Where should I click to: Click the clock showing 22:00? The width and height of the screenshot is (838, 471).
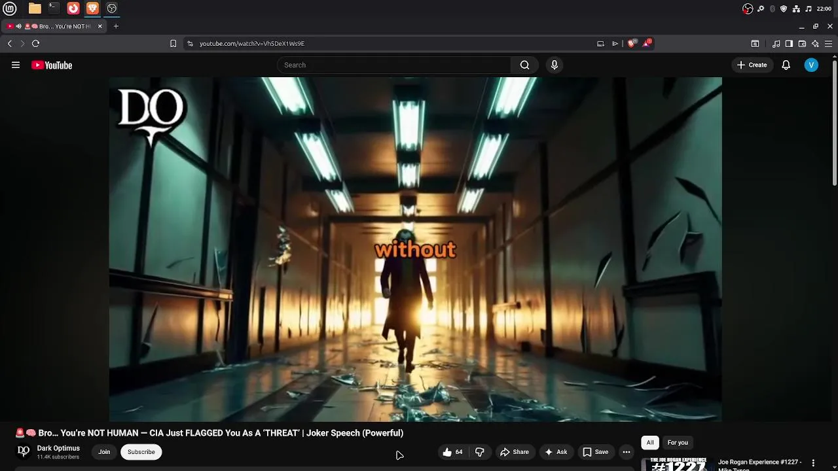pyautogui.click(x=824, y=9)
